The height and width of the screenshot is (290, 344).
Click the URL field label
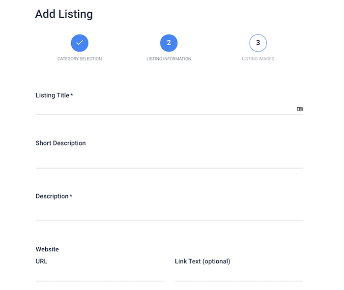(41, 261)
